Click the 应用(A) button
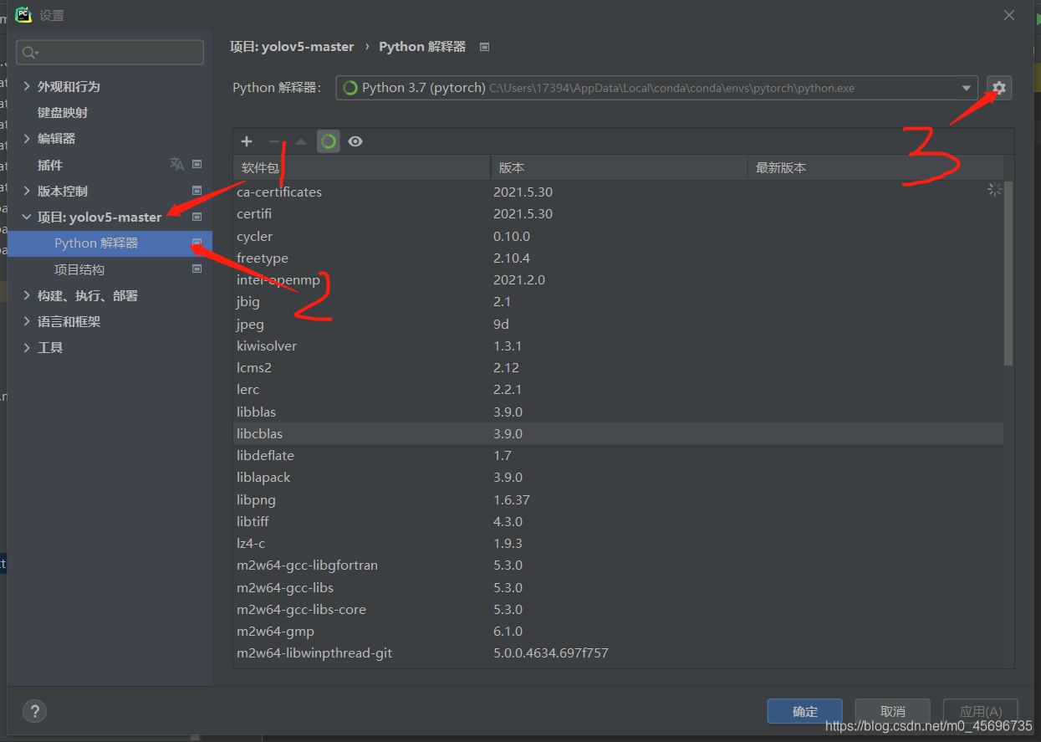Viewport: 1041px width, 742px height. click(x=980, y=711)
